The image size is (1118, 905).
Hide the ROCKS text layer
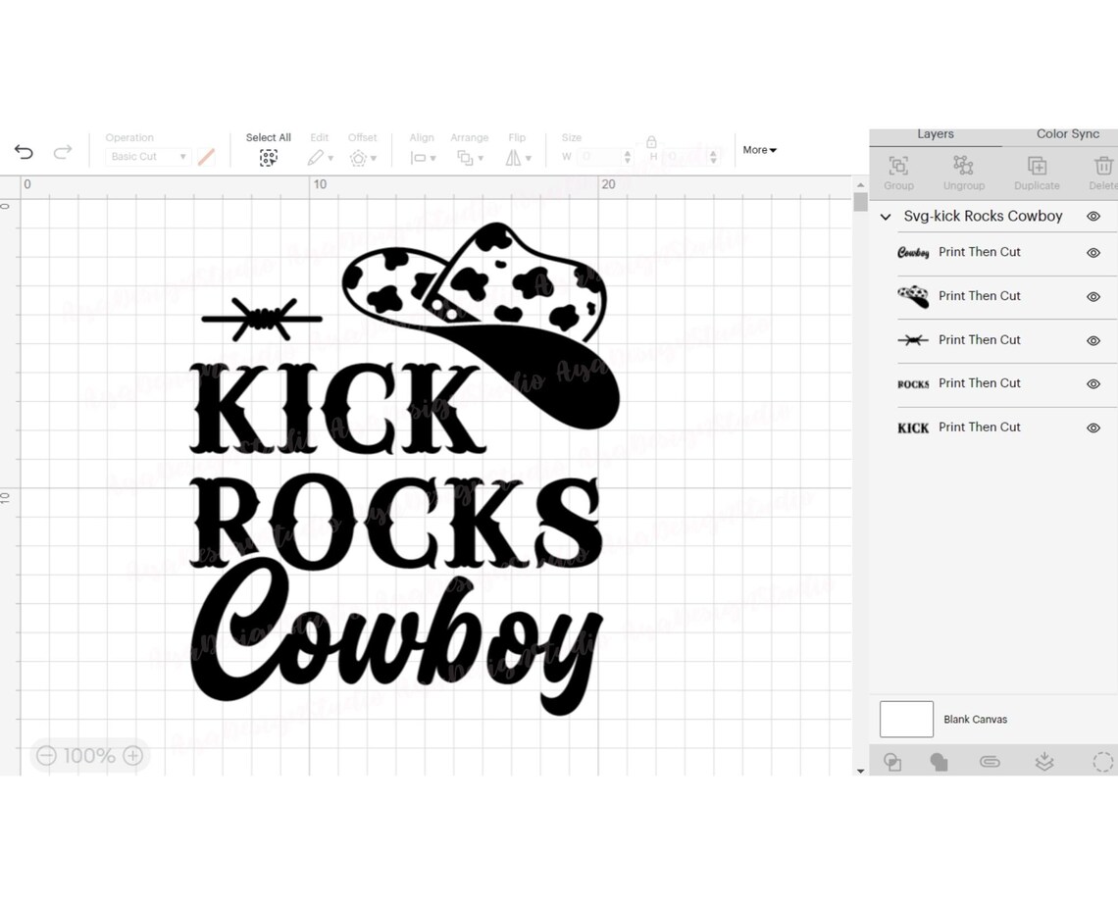(1093, 384)
